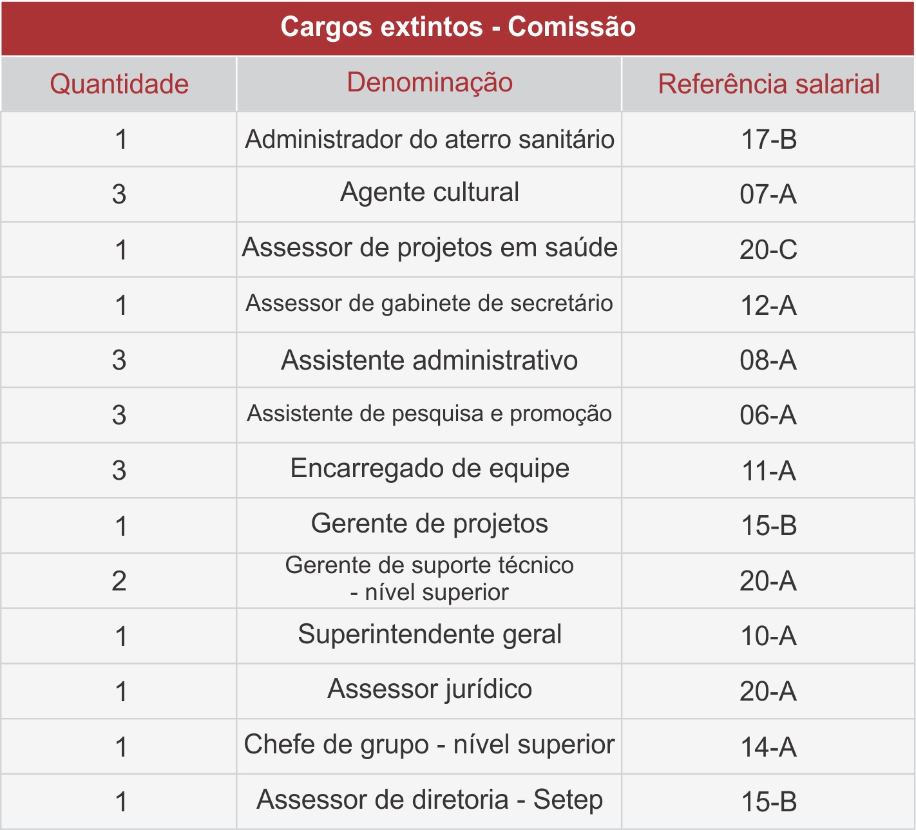Viewport: 916px width, 830px height.
Task: Click the 'Cargos extintos - Comissão' table title
Action: tap(458, 27)
